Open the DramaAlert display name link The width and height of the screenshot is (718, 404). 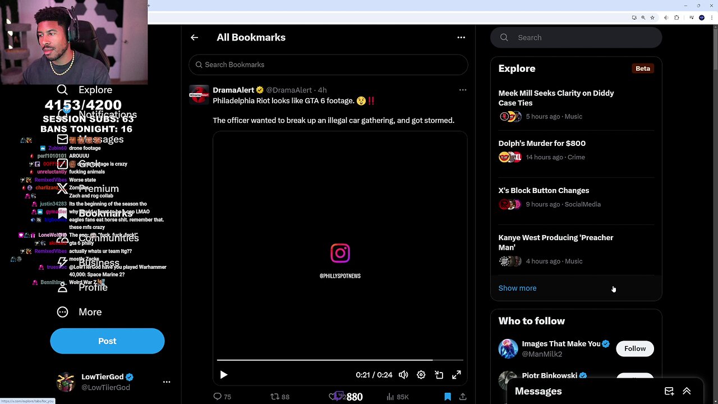tap(233, 90)
